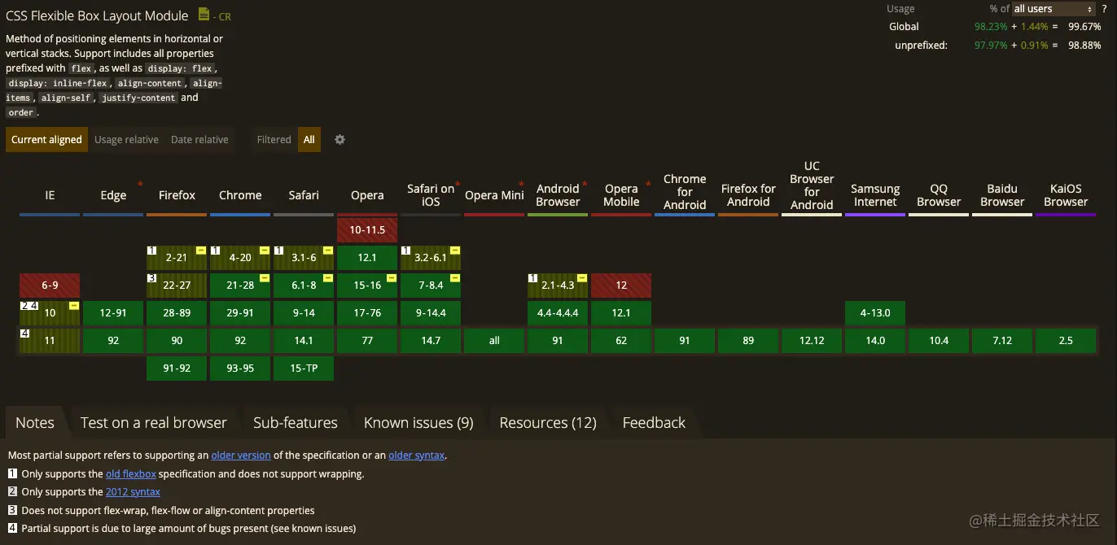Click the Android Browser 2.1-4.3 cell
The height and width of the screenshot is (545, 1117).
tap(558, 286)
